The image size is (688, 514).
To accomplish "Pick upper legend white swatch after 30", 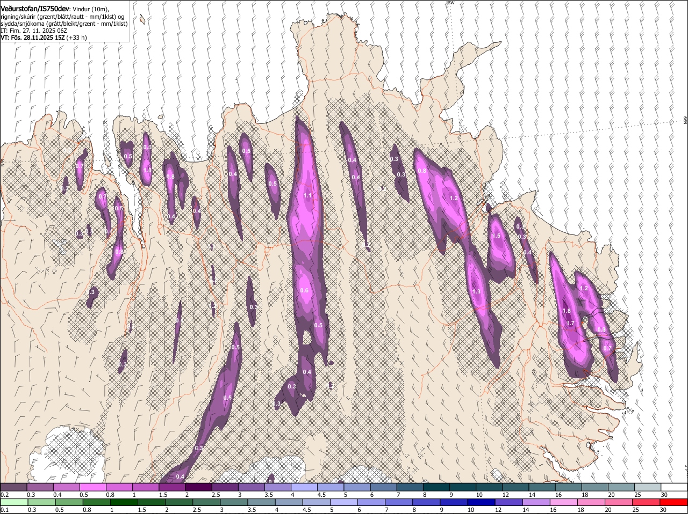I will point(673,487).
